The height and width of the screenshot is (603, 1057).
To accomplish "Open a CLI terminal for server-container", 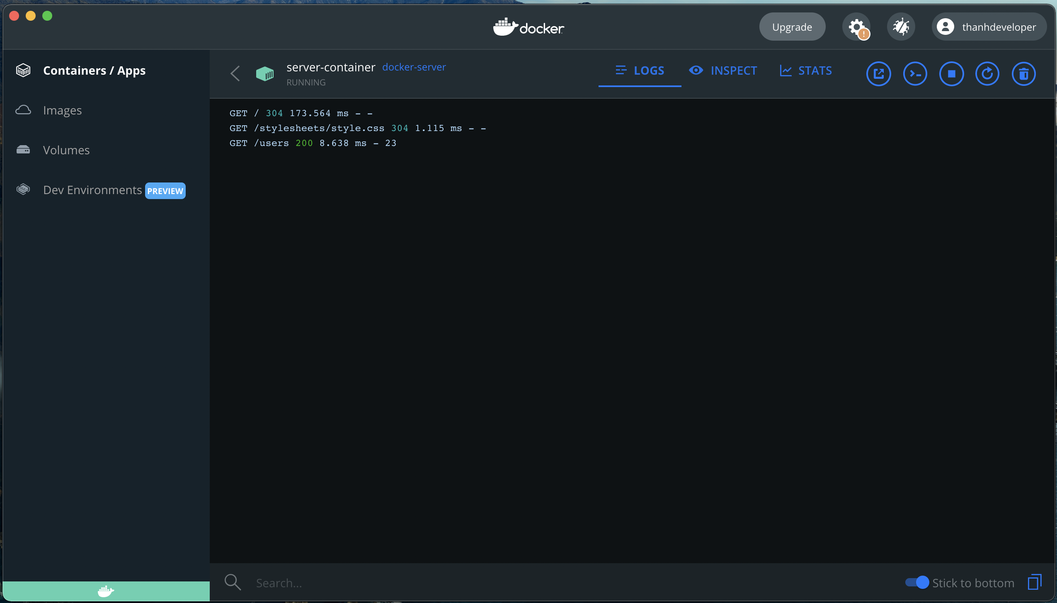I will point(914,73).
